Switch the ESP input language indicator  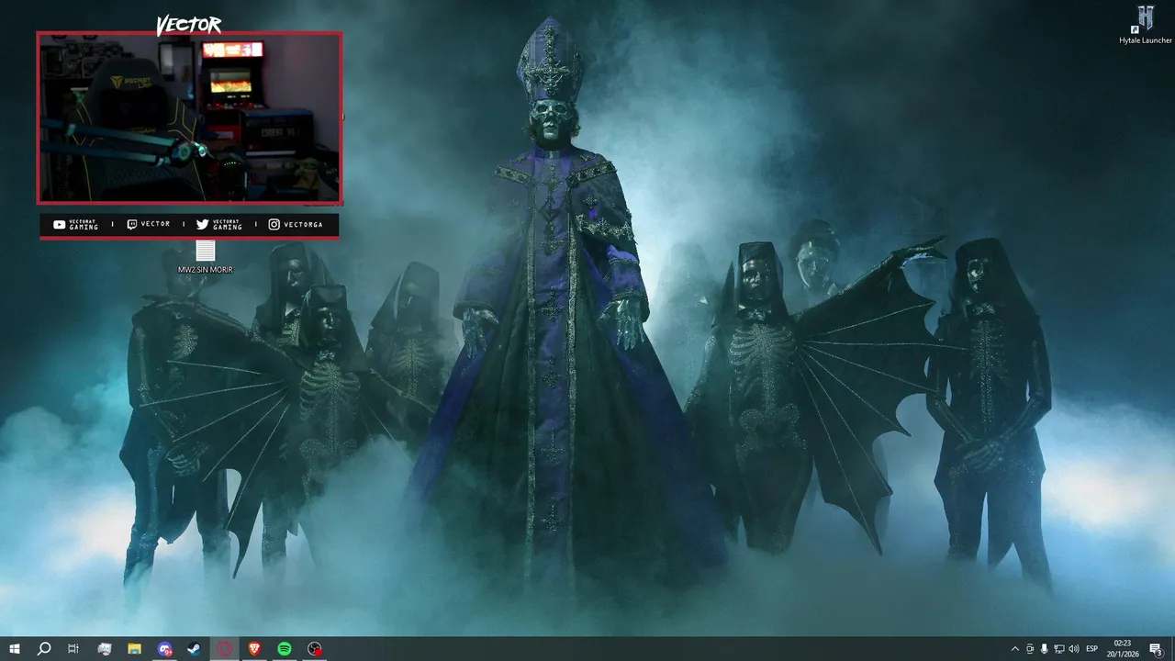pyautogui.click(x=1092, y=649)
